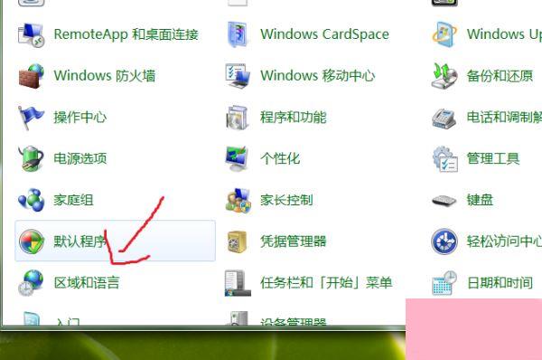Open Windows 移动中心 link

click(318, 76)
